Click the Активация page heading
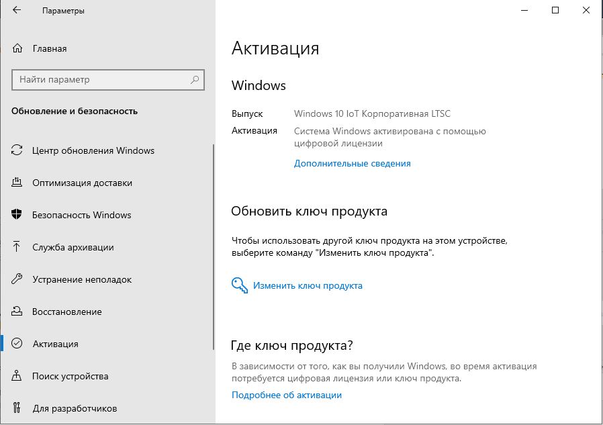The height and width of the screenshot is (425, 603). coord(275,48)
